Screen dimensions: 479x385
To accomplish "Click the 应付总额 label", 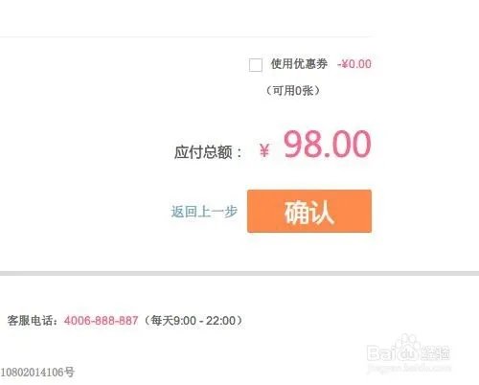I will pyautogui.click(x=208, y=152).
